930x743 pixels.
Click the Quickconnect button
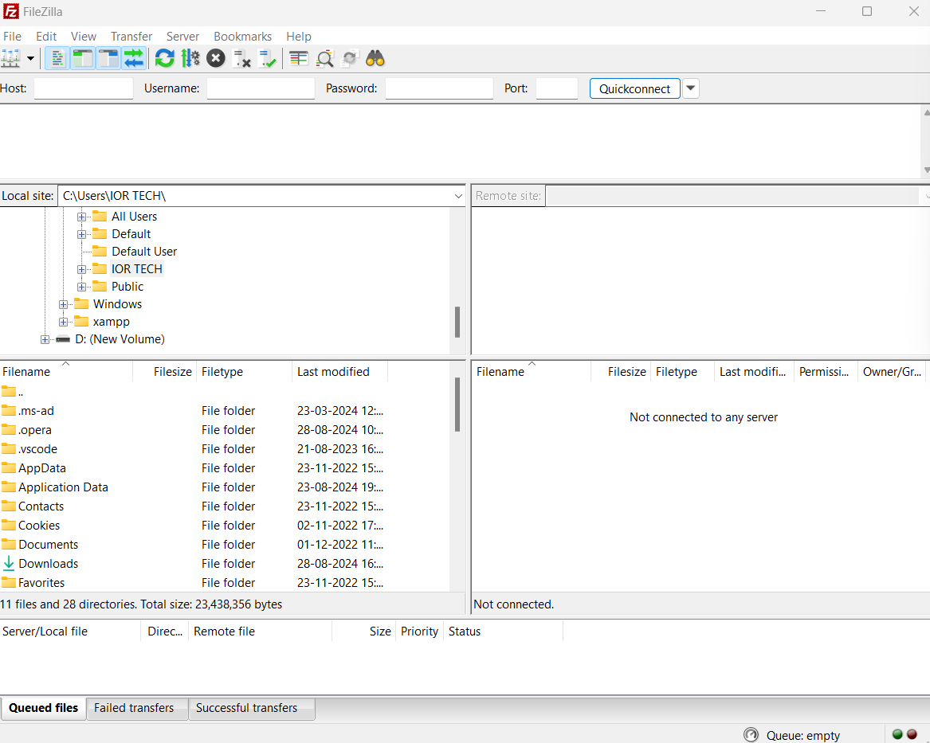[634, 88]
